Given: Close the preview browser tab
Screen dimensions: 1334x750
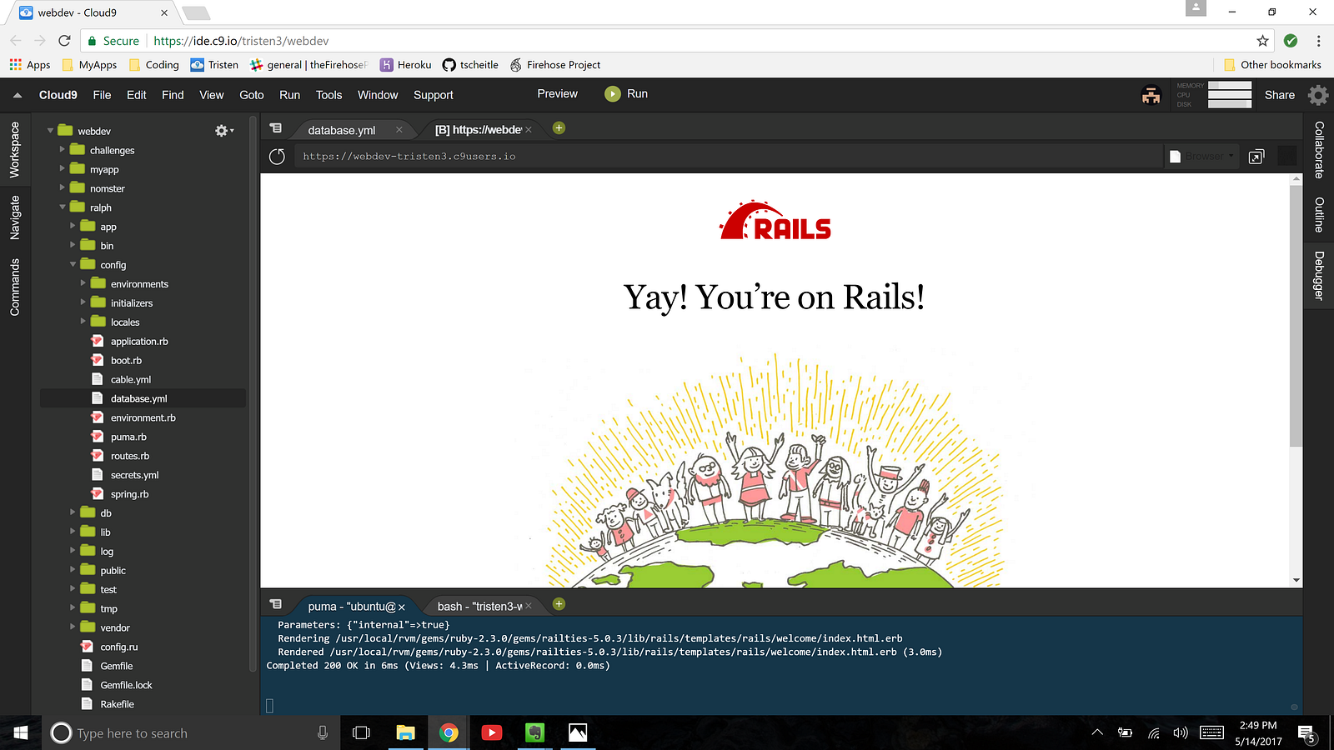Looking at the screenshot, I should (529, 130).
